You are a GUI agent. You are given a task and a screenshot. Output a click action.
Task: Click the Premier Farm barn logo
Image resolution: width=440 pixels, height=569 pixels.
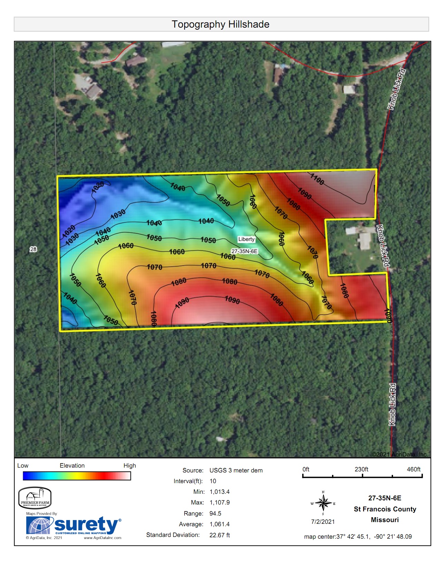pyautogui.click(x=35, y=498)
